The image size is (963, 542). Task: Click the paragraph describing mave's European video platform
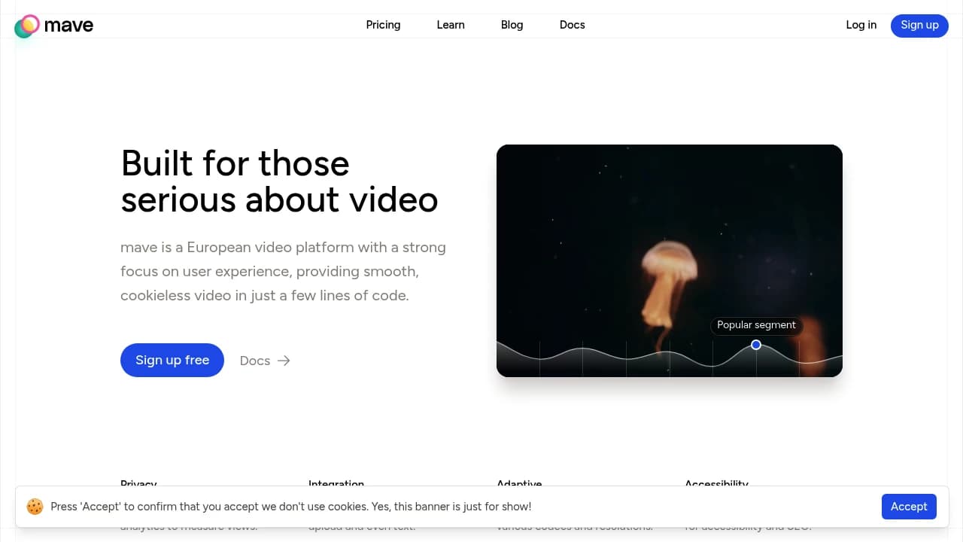click(x=283, y=271)
